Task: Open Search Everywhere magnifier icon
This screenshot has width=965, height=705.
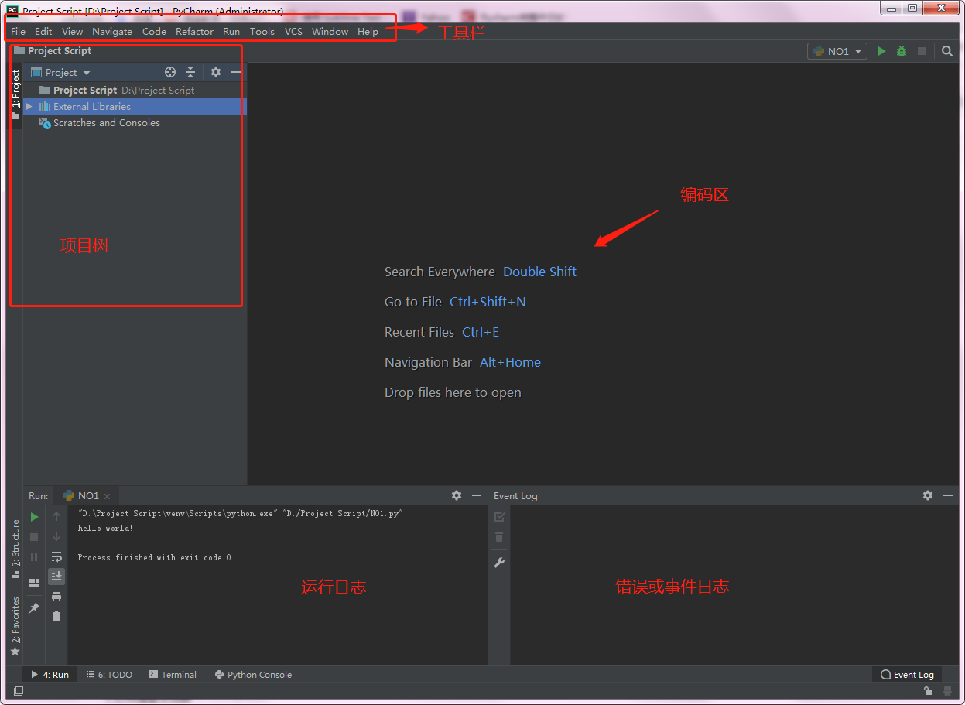Action: [947, 51]
